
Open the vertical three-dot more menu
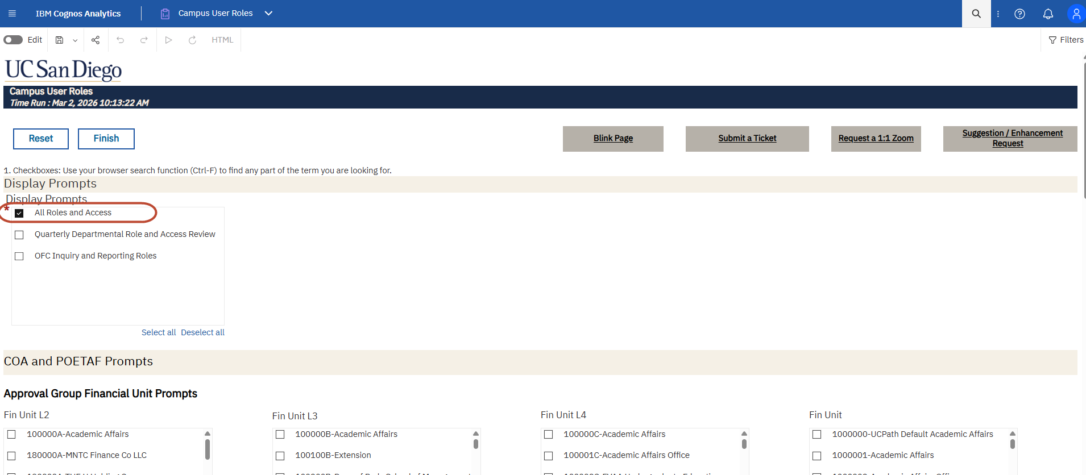pyautogui.click(x=998, y=14)
